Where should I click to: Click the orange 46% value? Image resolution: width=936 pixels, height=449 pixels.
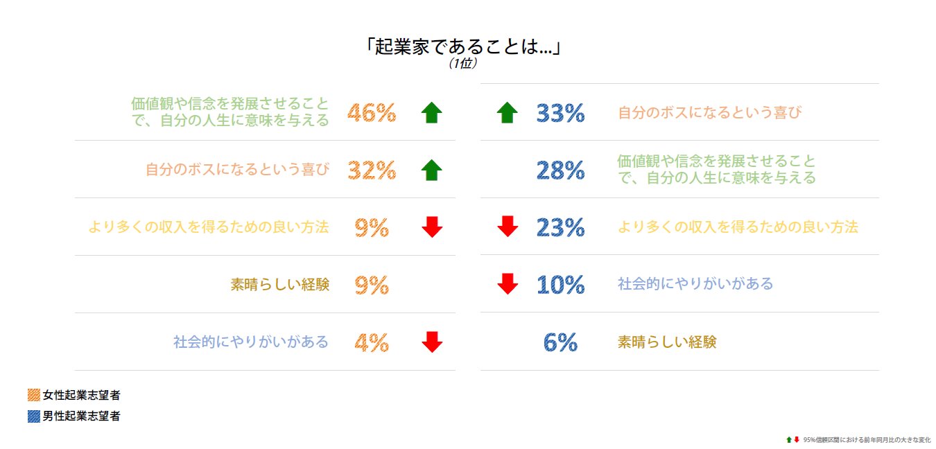click(372, 112)
